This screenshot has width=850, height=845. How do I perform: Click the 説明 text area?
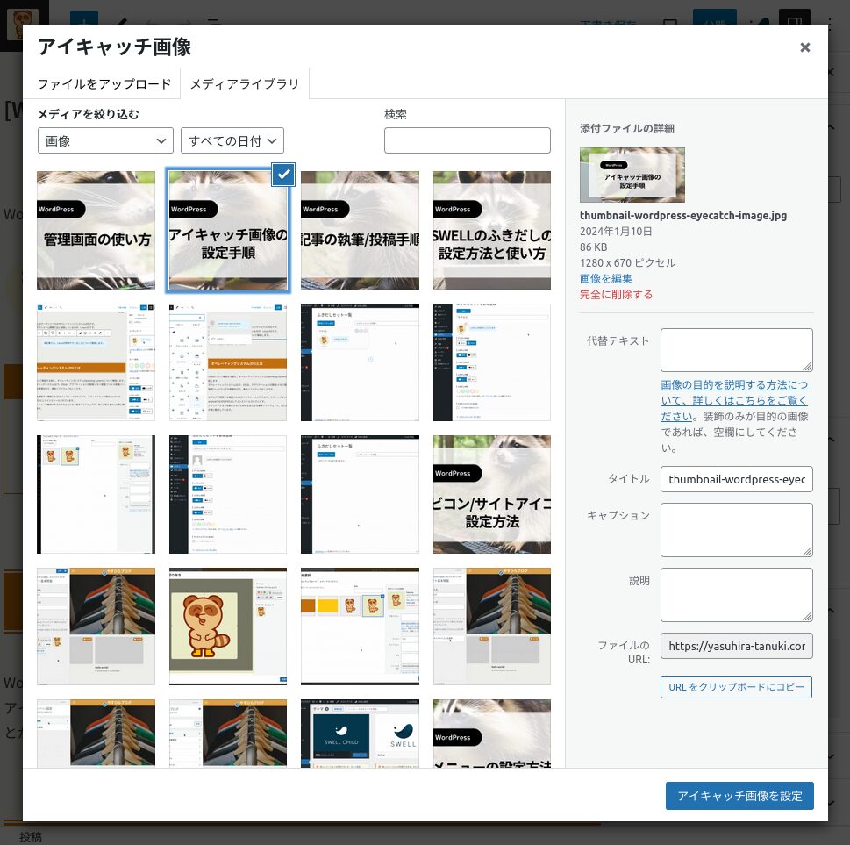[736, 595]
